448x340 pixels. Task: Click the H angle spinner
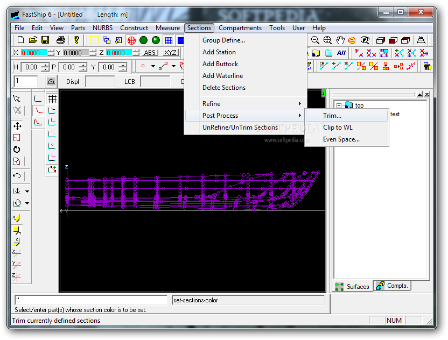[45, 67]
